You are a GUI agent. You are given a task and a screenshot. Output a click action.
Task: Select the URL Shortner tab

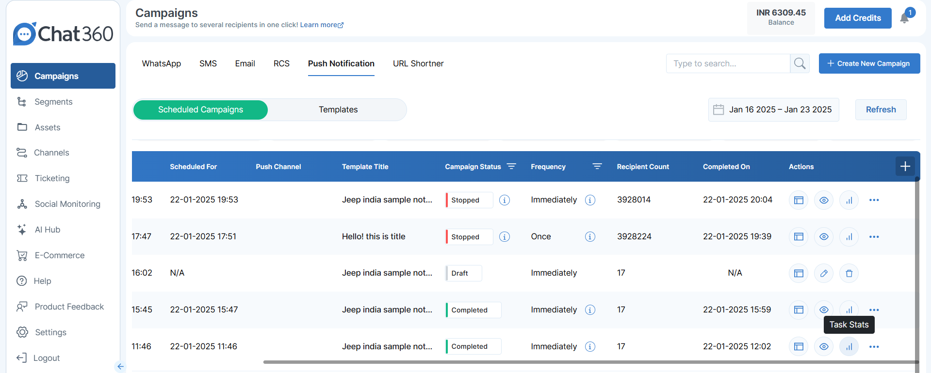coord(418,63)
